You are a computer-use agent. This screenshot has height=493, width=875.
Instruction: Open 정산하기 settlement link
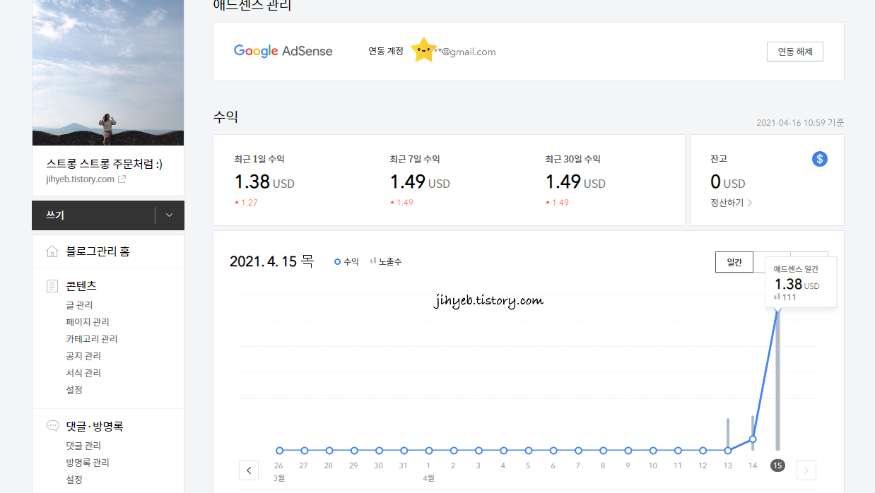point(732,203)
